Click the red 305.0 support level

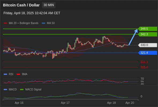point(144,67)
